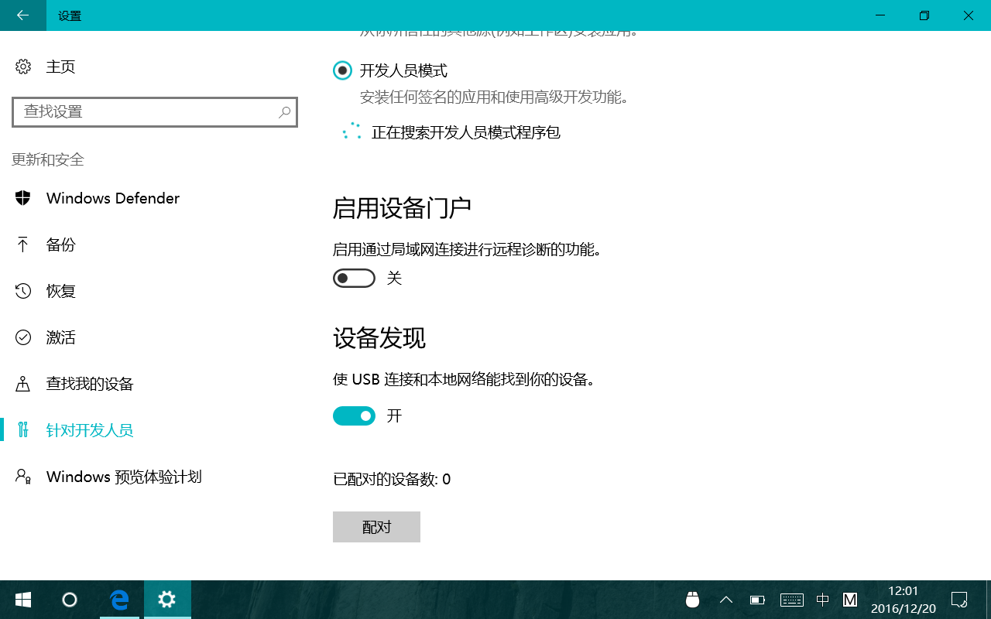Select Find My Device person icon
The image size is (991, 619).
click(23, 384)
